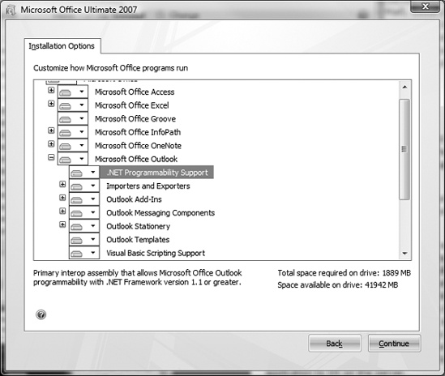The image size is (445, 376).
Task: Click the Office setup icon in title bar
Action: 11,11
